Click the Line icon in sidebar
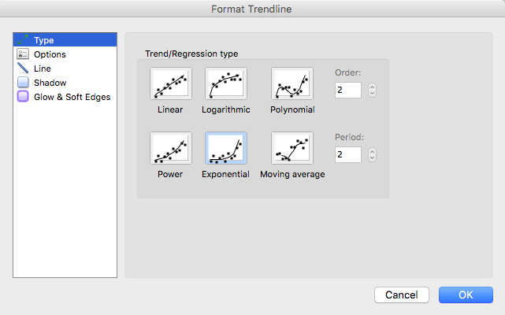 pyautogui.click(x=23, y=69)
